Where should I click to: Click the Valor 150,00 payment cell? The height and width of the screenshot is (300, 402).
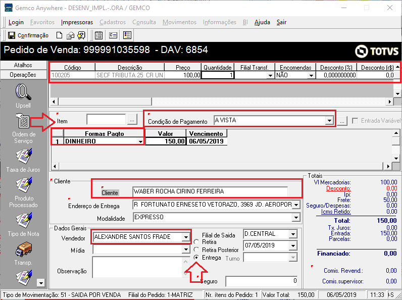coord(165,141)
